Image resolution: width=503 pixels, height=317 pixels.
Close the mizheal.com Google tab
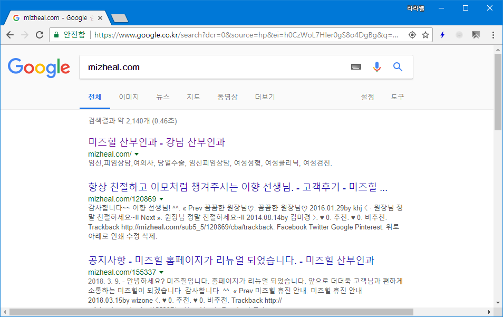pos(100,18)
